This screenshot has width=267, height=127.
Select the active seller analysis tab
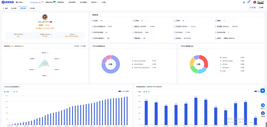pyautogui.click(x=23, y=8)
